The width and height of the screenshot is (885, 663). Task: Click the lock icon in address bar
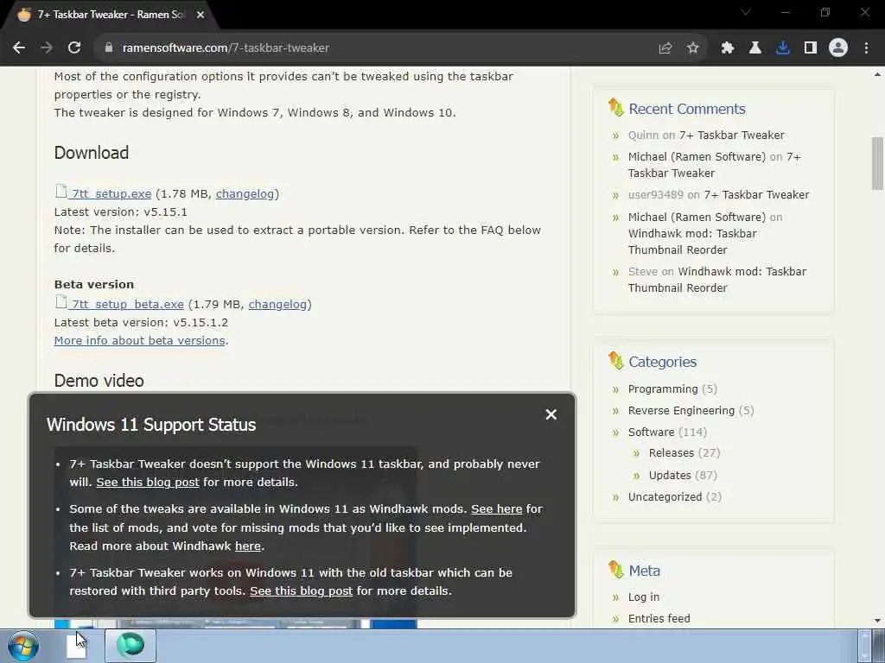109,48
